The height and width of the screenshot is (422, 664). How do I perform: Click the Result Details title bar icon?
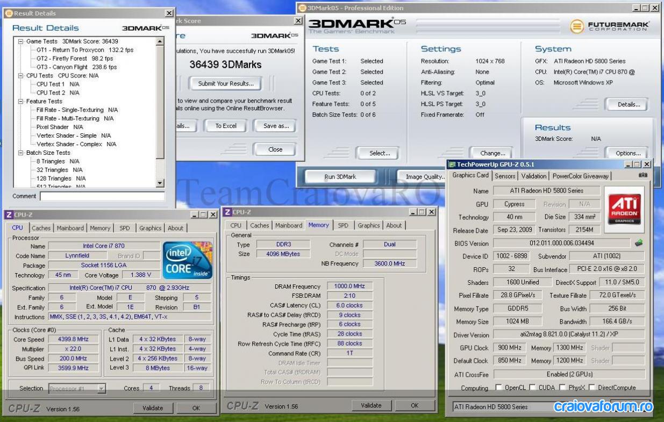coord(9,13)
